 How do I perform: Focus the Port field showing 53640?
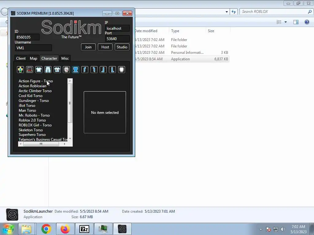pos(117,39)
